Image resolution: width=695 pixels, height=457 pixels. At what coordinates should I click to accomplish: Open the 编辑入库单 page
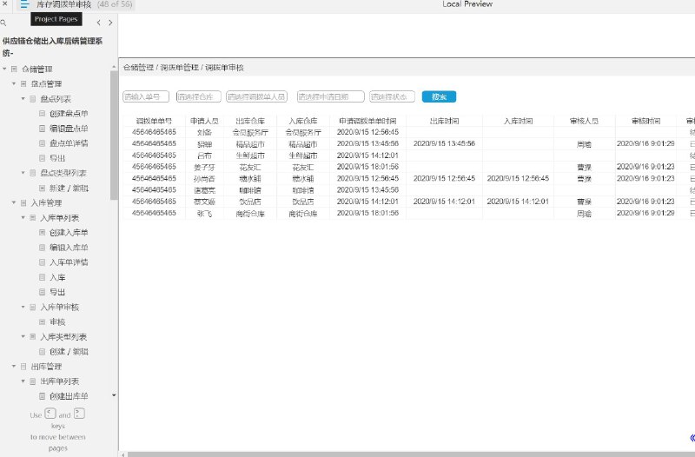(69, 248)
